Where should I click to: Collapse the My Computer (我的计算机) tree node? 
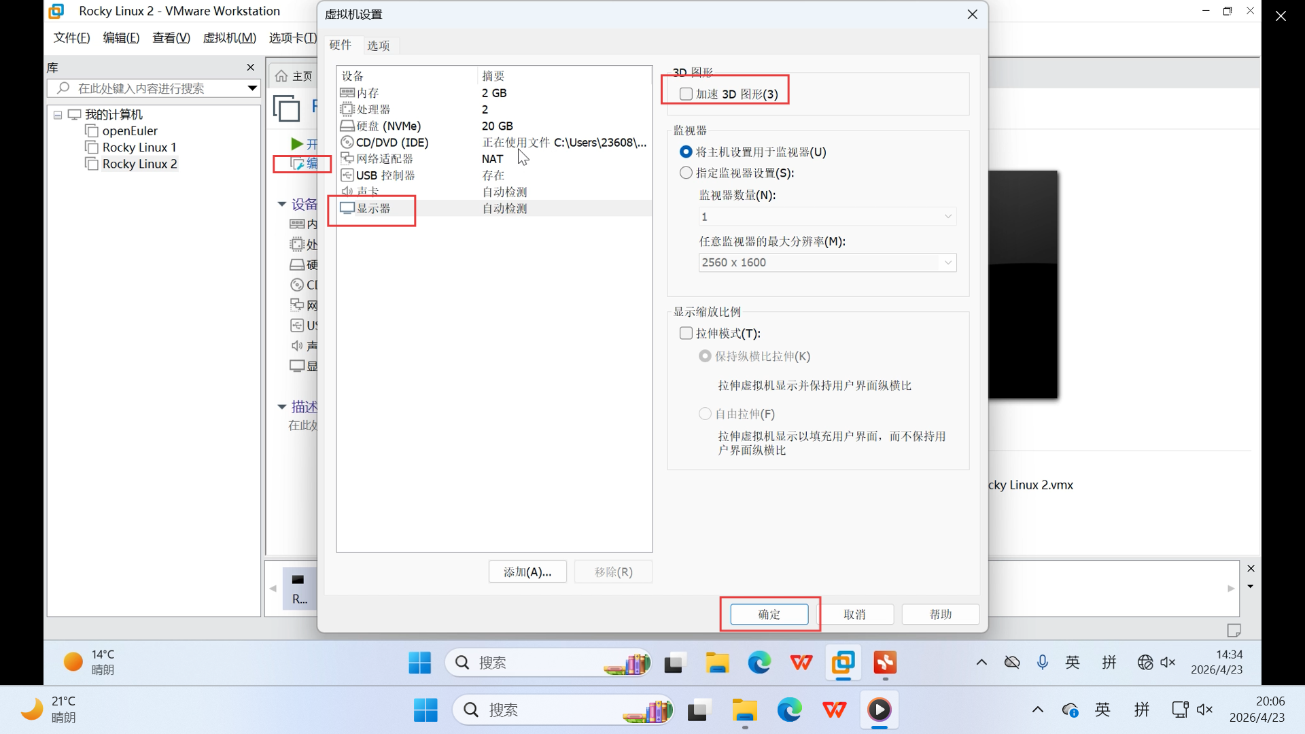tap(58, 115)
